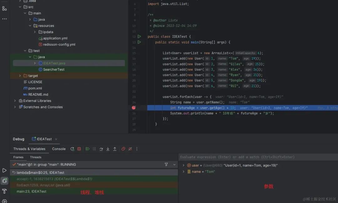
Task: Open the debug toolbar overflow kebab menu
Action: (137, 149)
